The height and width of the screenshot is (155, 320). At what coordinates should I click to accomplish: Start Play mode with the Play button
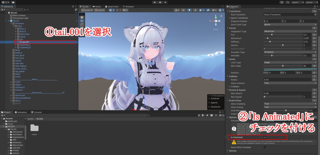tap(155, 2)
